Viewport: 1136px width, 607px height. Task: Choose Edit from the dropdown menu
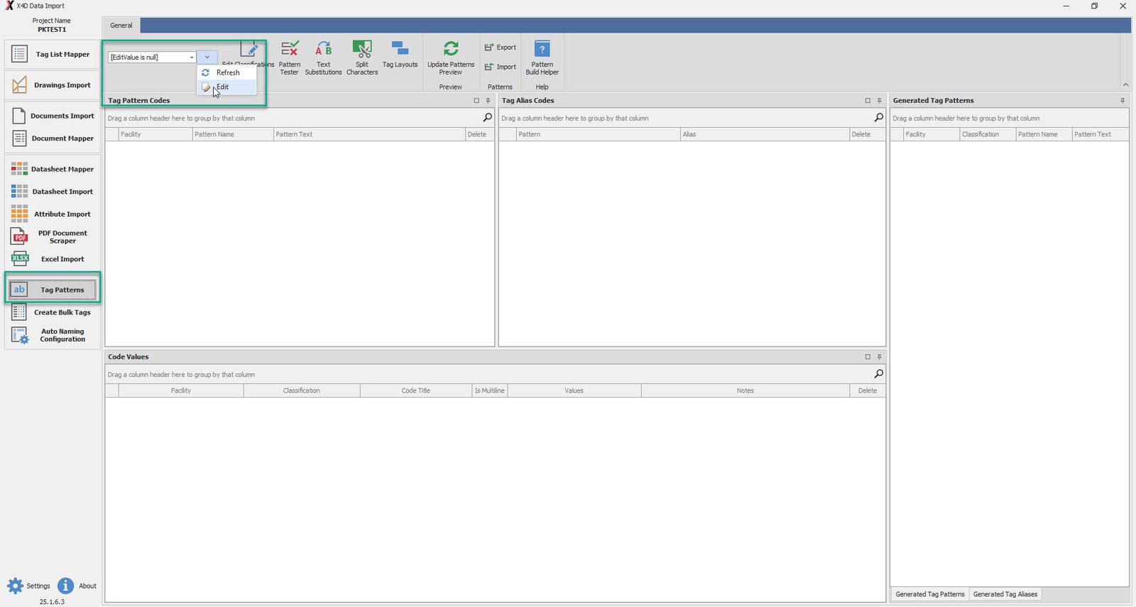pyautogui.click(x=222, y=87)
